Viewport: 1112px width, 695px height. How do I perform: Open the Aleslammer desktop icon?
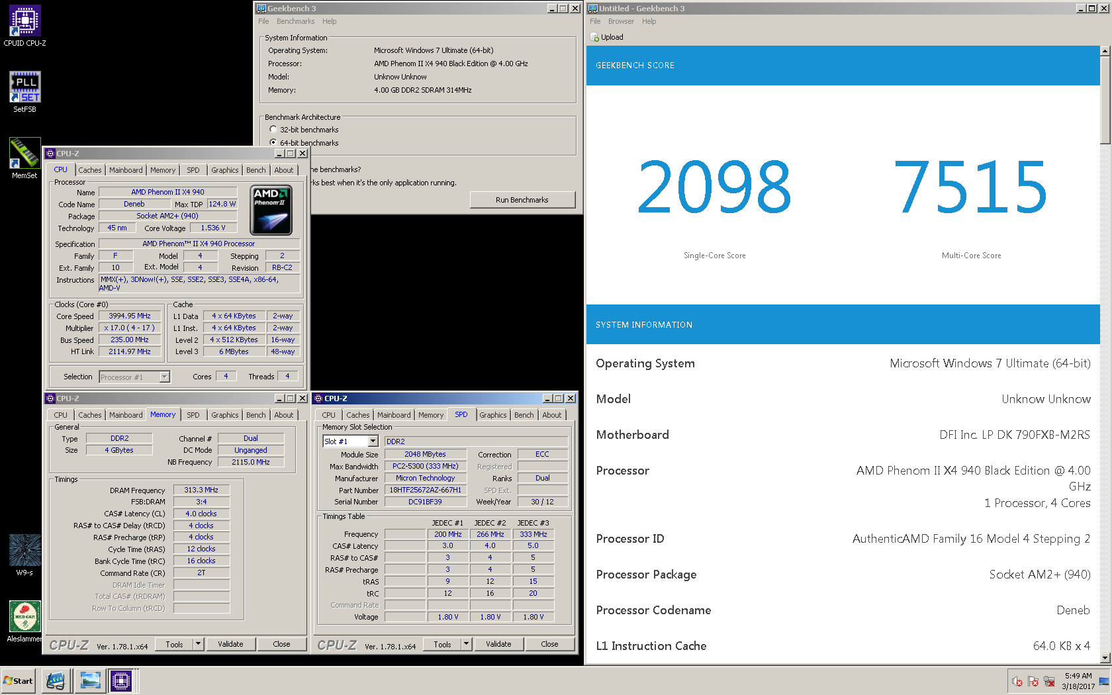click(x=24, y=621)
